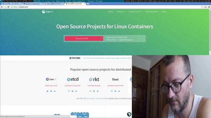
Task: Switch to the CoreOS rkt v0.8 tab
Action: click(12, 4)
